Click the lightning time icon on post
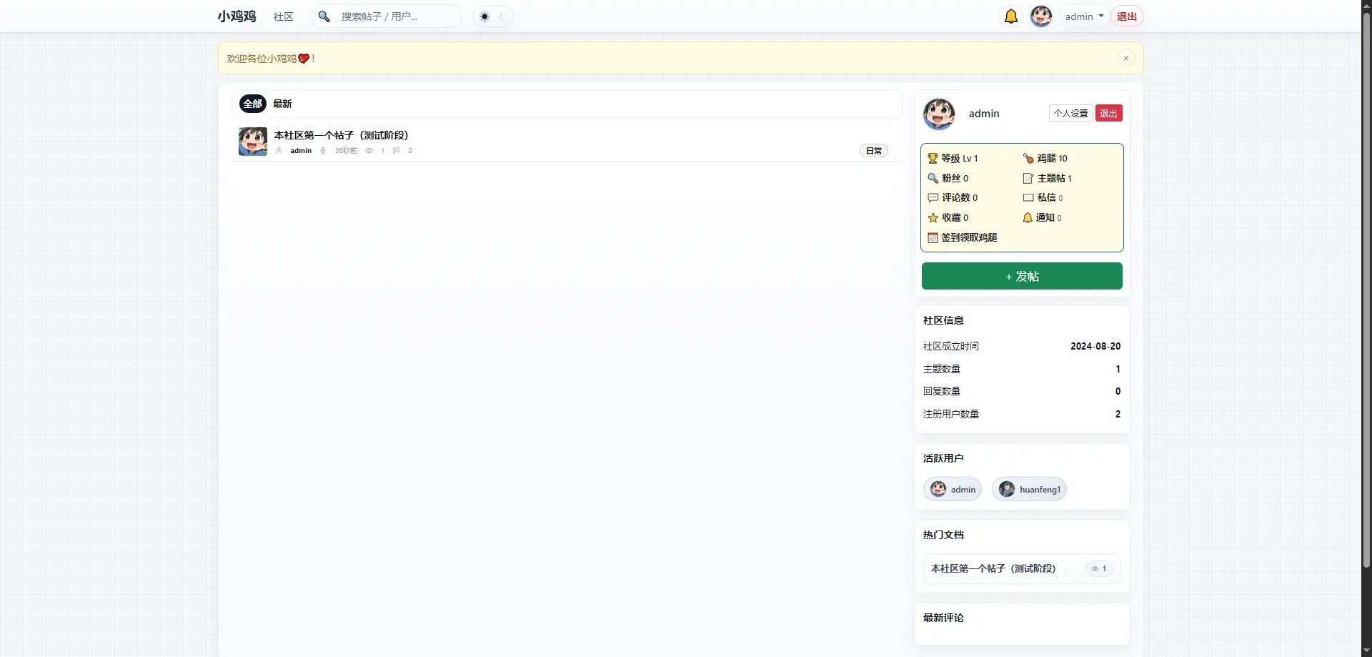The width and height of the screenshot is (1372, 657). pyautogui.click(x=323, y=151)
